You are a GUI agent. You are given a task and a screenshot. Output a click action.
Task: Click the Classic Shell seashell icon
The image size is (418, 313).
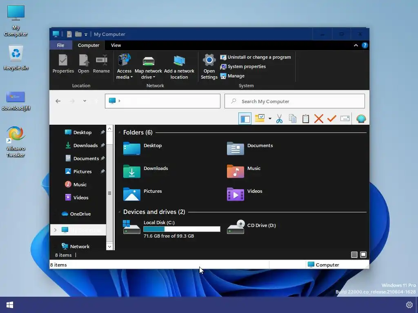[361, 119]
